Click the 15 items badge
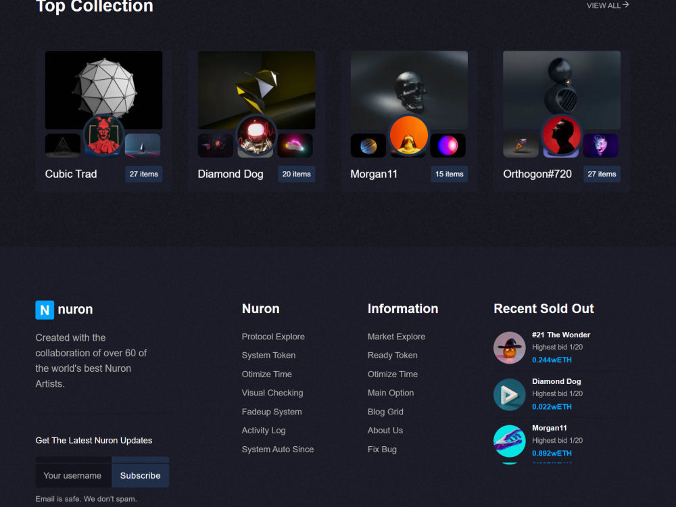 pyautogui.click(x=450, y=174)
